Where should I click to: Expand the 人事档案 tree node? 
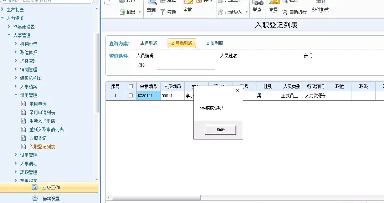pyautogui.click(x=16, y=87)
